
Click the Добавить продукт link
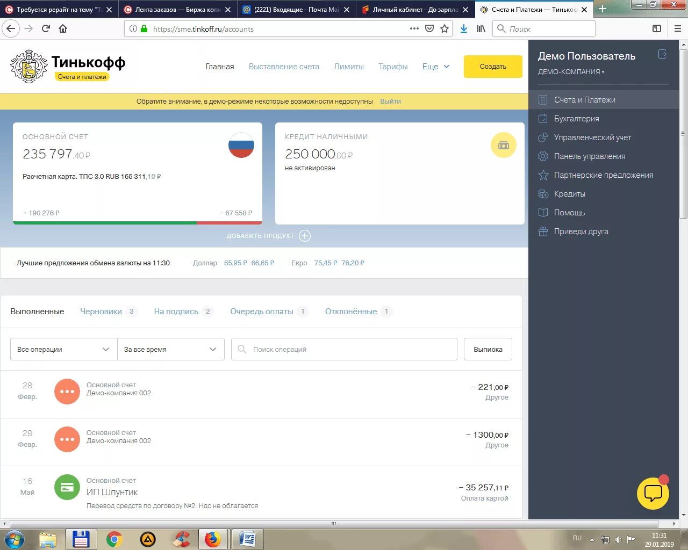pos(260,236)
